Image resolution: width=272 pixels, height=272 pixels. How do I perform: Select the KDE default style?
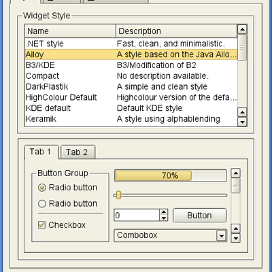point(131,108)
